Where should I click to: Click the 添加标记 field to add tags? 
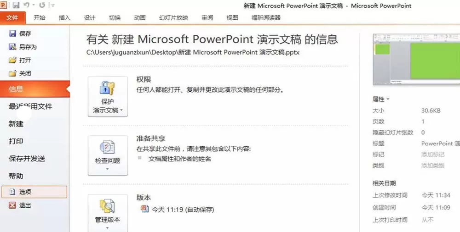433,155
